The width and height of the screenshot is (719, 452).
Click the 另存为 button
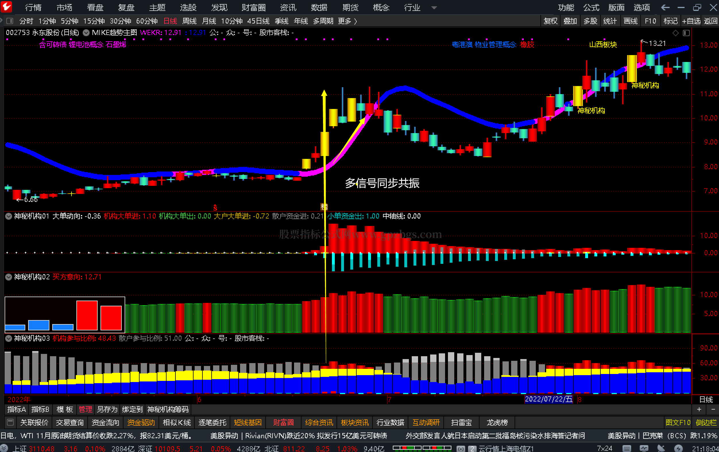pos(107,409)
